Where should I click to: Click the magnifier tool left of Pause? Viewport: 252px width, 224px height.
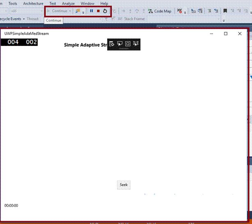pos(78,11)
